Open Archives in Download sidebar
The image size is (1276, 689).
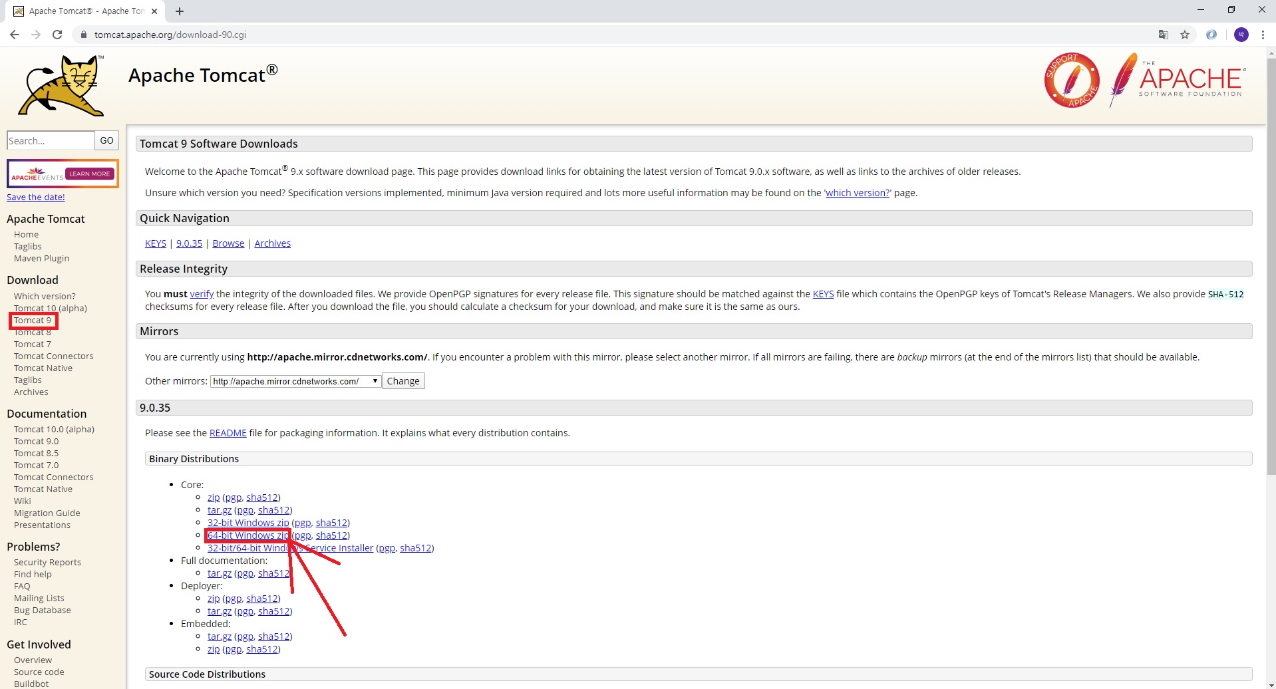coord(31,392)
